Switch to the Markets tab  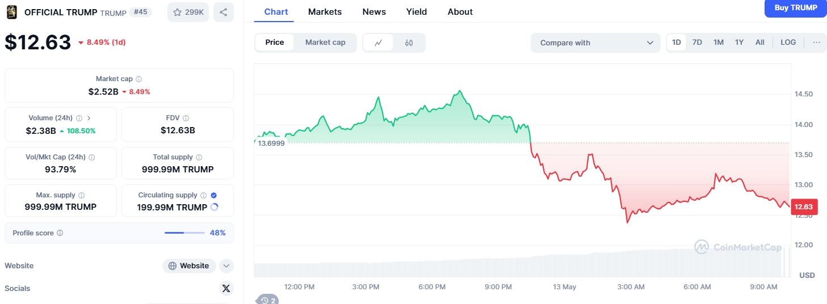click(325, 11)
